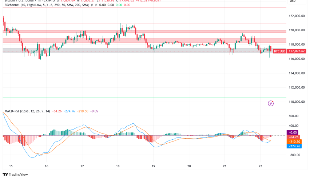Click the 116,000.00 price axis label

pyautogui.click(x=297, y=59)
